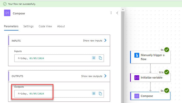This screenshot has height=103, width=182.
Task: Open the About tab
Action: pyautogui.click(x=61, y=26)
